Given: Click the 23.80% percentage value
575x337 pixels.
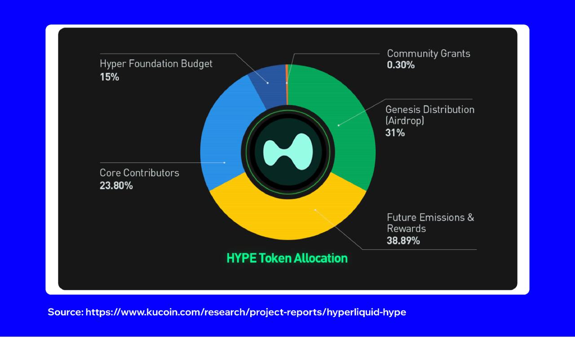Looking at the screenshot, I should [x=116, y=185].
